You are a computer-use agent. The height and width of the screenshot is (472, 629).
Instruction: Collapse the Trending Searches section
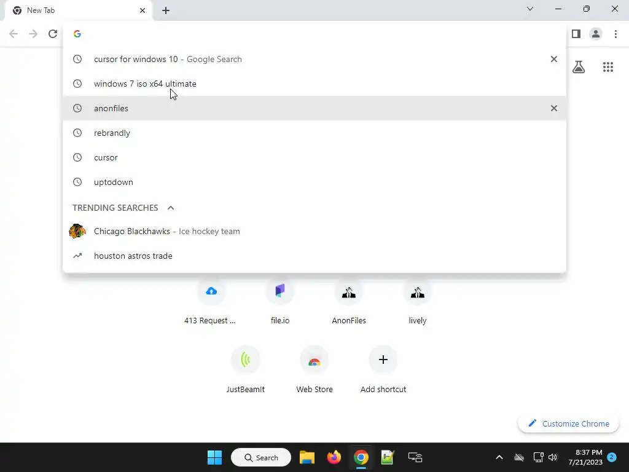click(x=171, y=208)
